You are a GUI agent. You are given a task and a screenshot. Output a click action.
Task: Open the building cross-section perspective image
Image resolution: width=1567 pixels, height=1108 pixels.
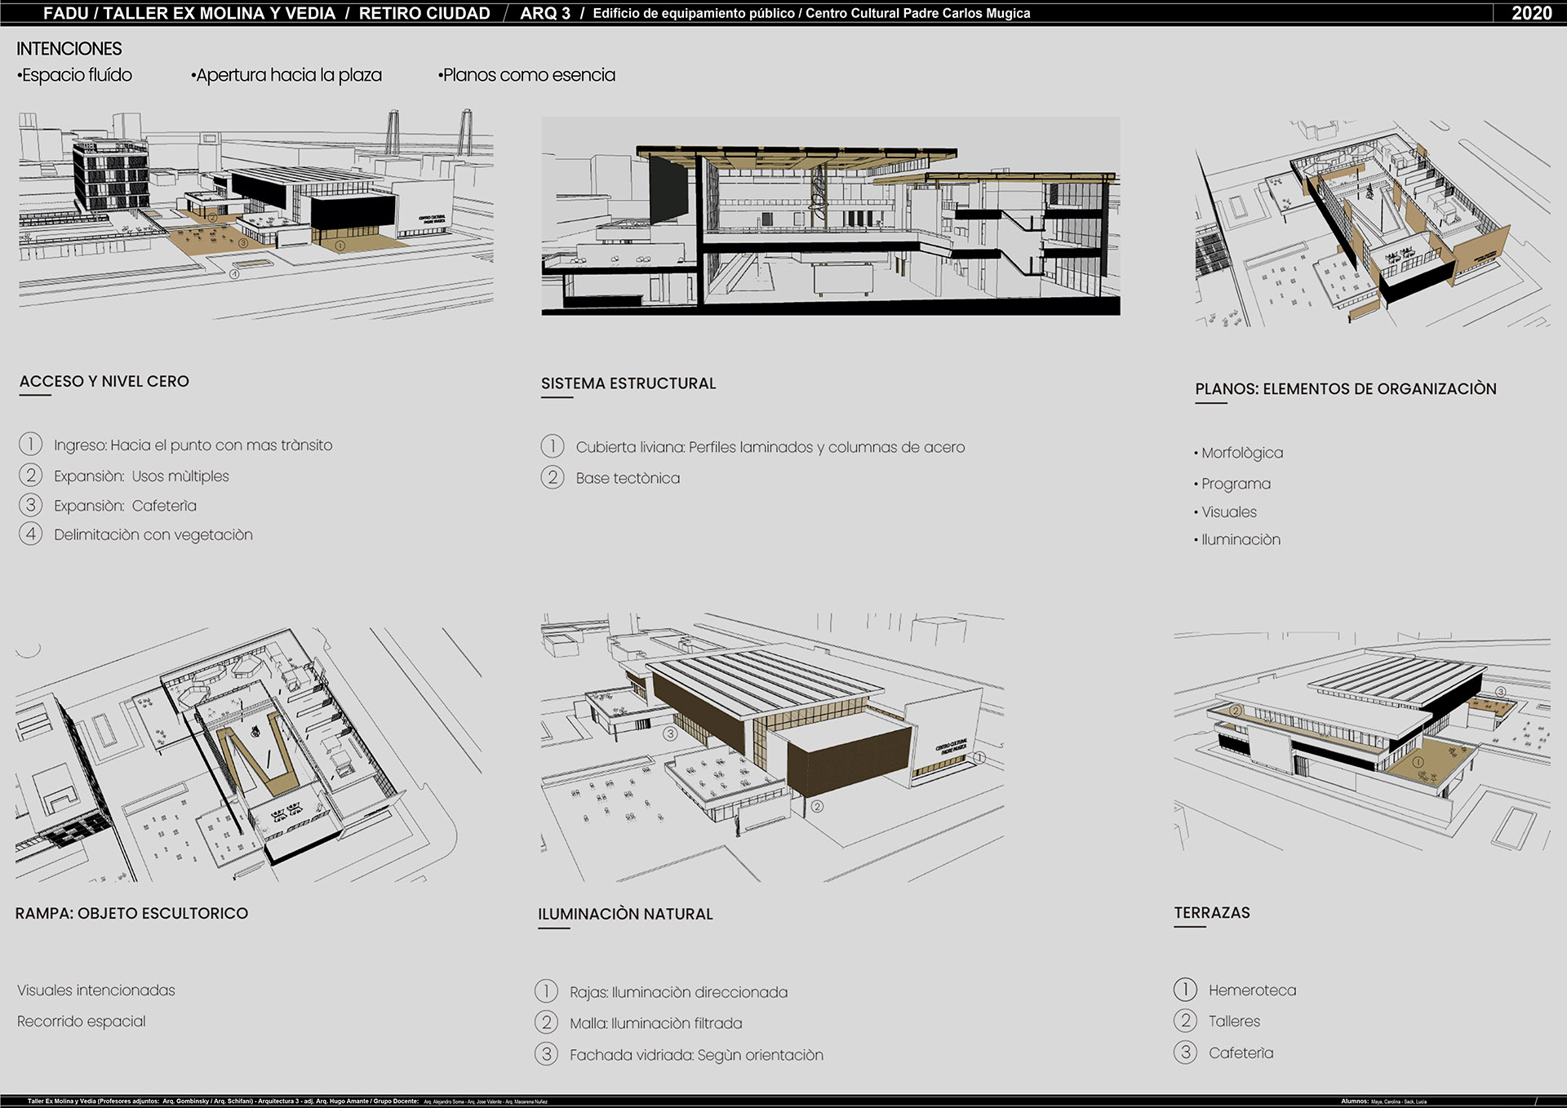coord(830,216)
